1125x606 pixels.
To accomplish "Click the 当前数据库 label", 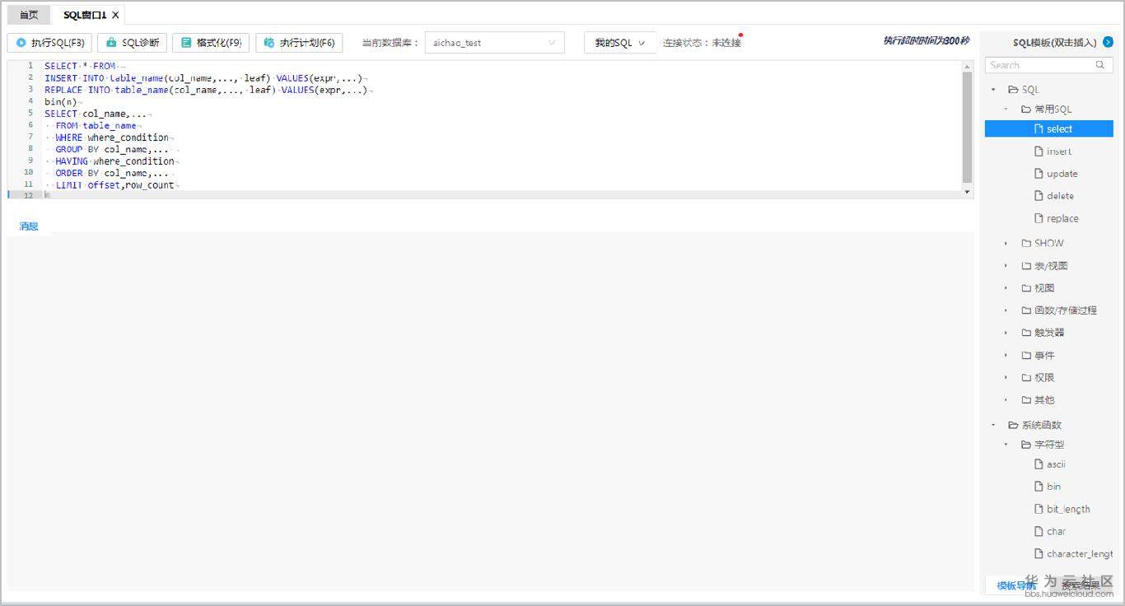I will [390, 43].
